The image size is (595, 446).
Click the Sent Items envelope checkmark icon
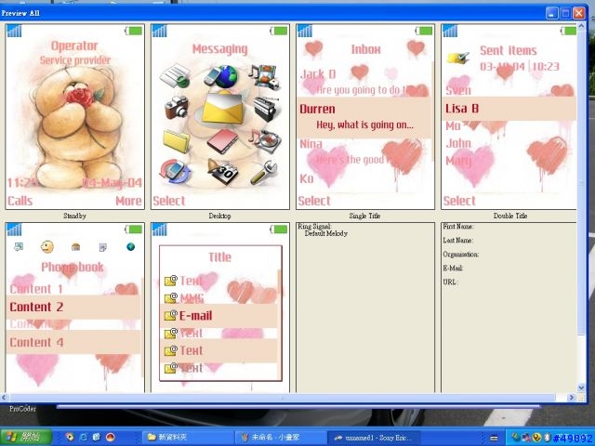(x=458, y=58)
